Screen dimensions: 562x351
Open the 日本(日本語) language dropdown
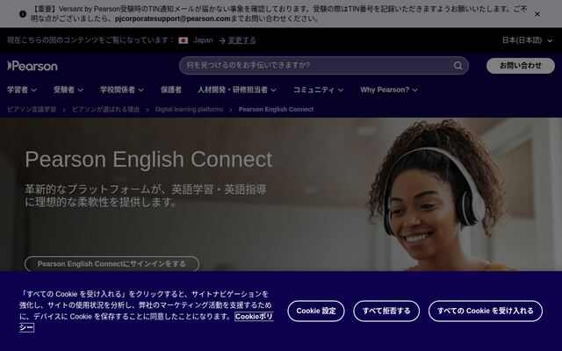click(527, 40)
